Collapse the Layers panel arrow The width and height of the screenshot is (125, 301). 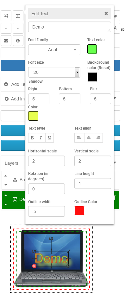click(115, 163)
